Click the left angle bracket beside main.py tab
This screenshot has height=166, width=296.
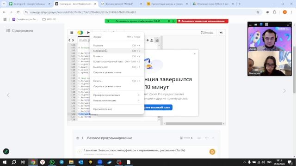(69, 40)
